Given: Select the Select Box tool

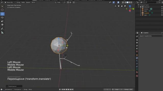Looking at the screenshot, I should pos(2,6).
